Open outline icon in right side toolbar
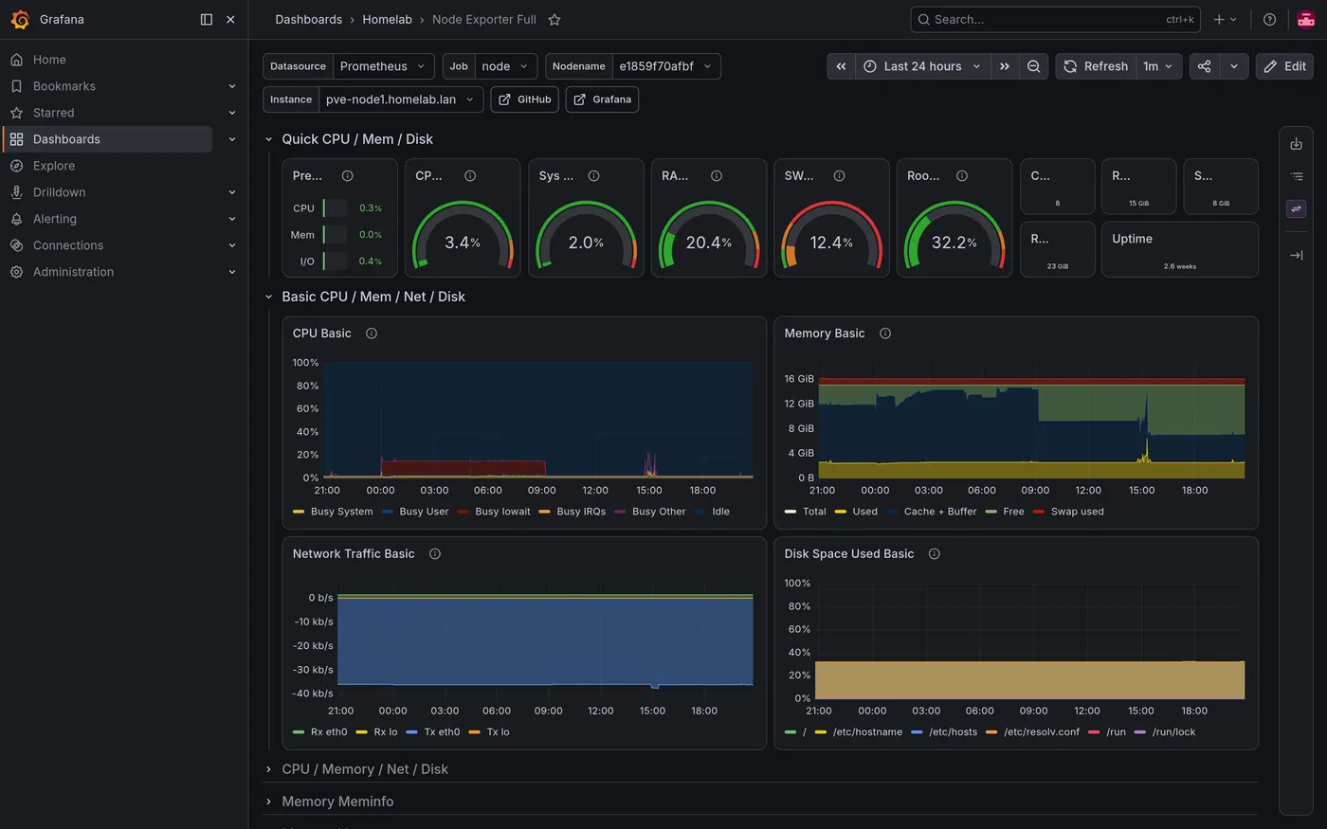 [x=1297, y=176]
